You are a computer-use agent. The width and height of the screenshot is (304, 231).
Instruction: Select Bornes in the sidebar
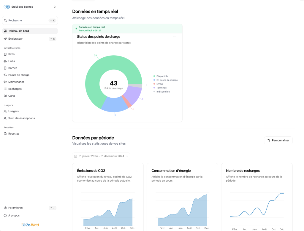pyautogui.click(x=13, y=68)
